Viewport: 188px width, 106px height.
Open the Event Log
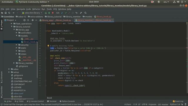pyautogui.click(x=178, y=101)
